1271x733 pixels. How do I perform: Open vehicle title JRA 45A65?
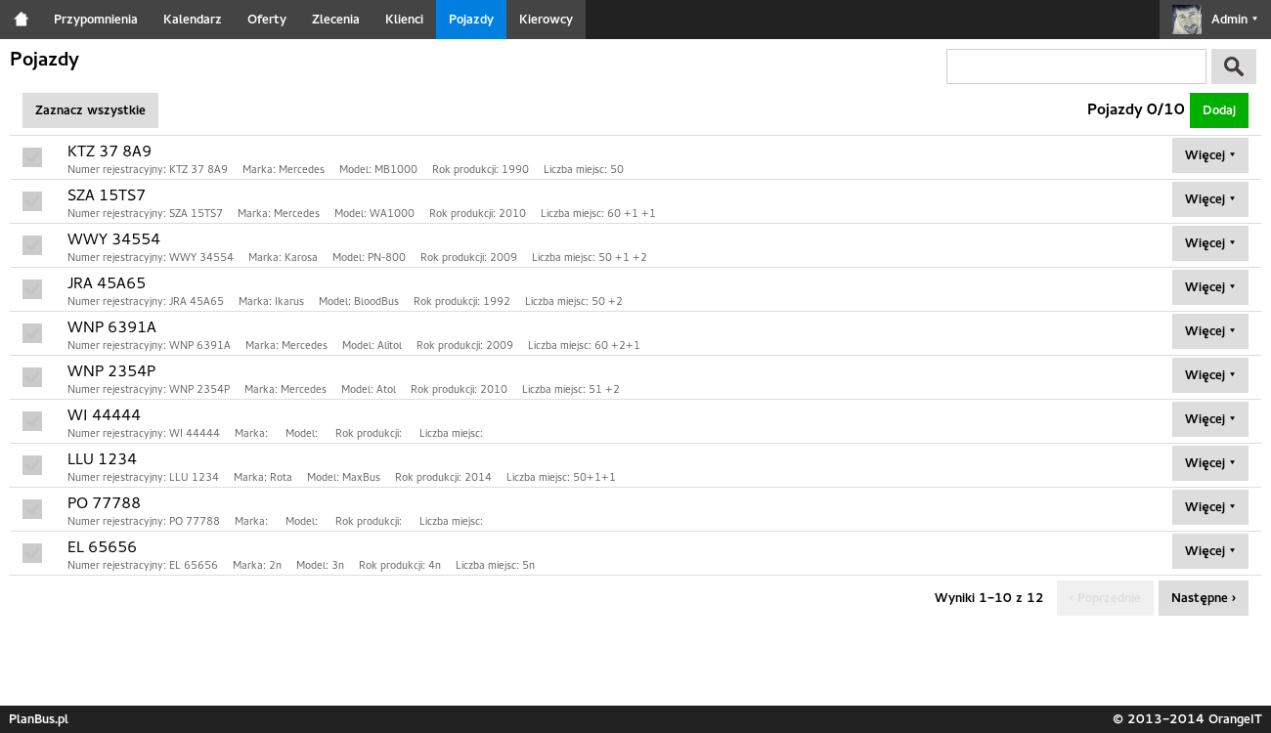coord(107,283)
